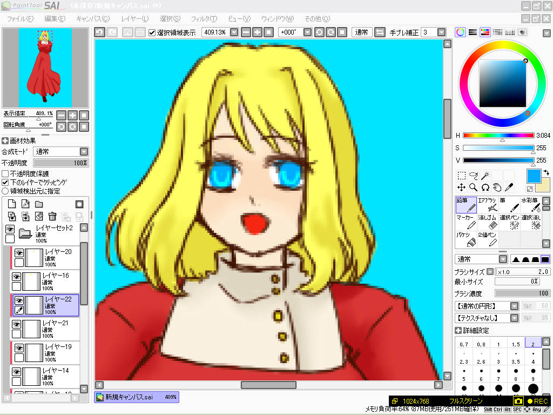Click the H hue slider
553x415 pixels.
(x=498, y=136)
